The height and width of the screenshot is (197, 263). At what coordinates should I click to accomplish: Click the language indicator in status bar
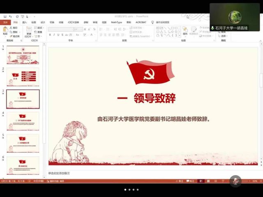pyautogui.click(x=38, y=181)
